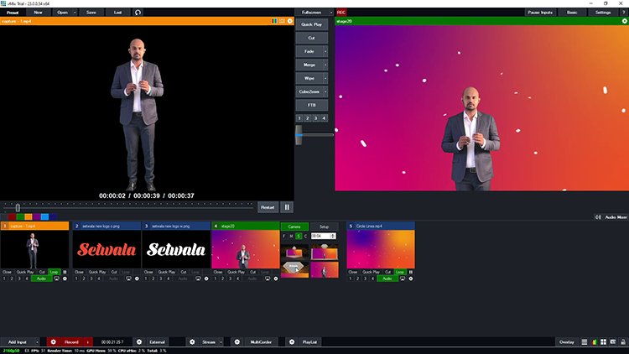Screen dimensions: 629x354
Task: Open settings gear for capture-1.mp4 input
Action: pos(65,278)
